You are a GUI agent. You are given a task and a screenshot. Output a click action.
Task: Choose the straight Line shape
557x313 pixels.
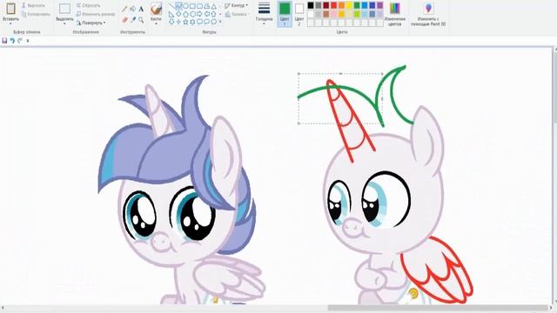pyautogui.click(x=172, y=6)
